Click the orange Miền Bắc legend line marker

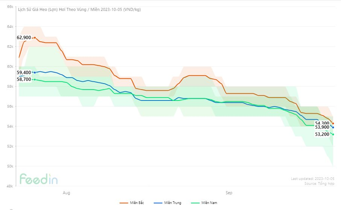pos(124,203)
